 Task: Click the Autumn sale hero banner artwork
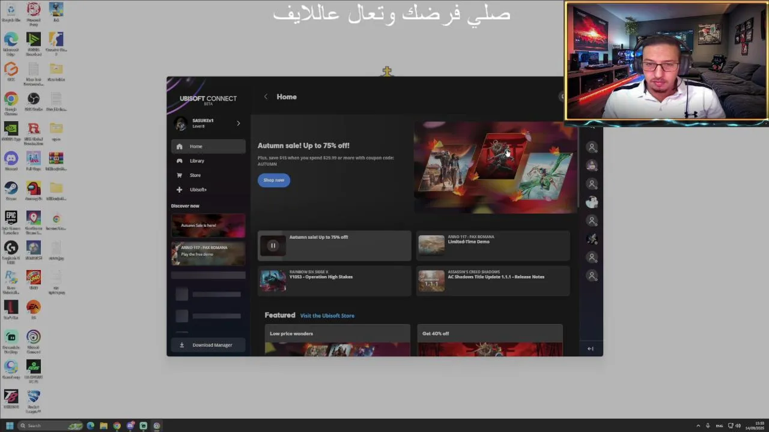pos(495,167)
